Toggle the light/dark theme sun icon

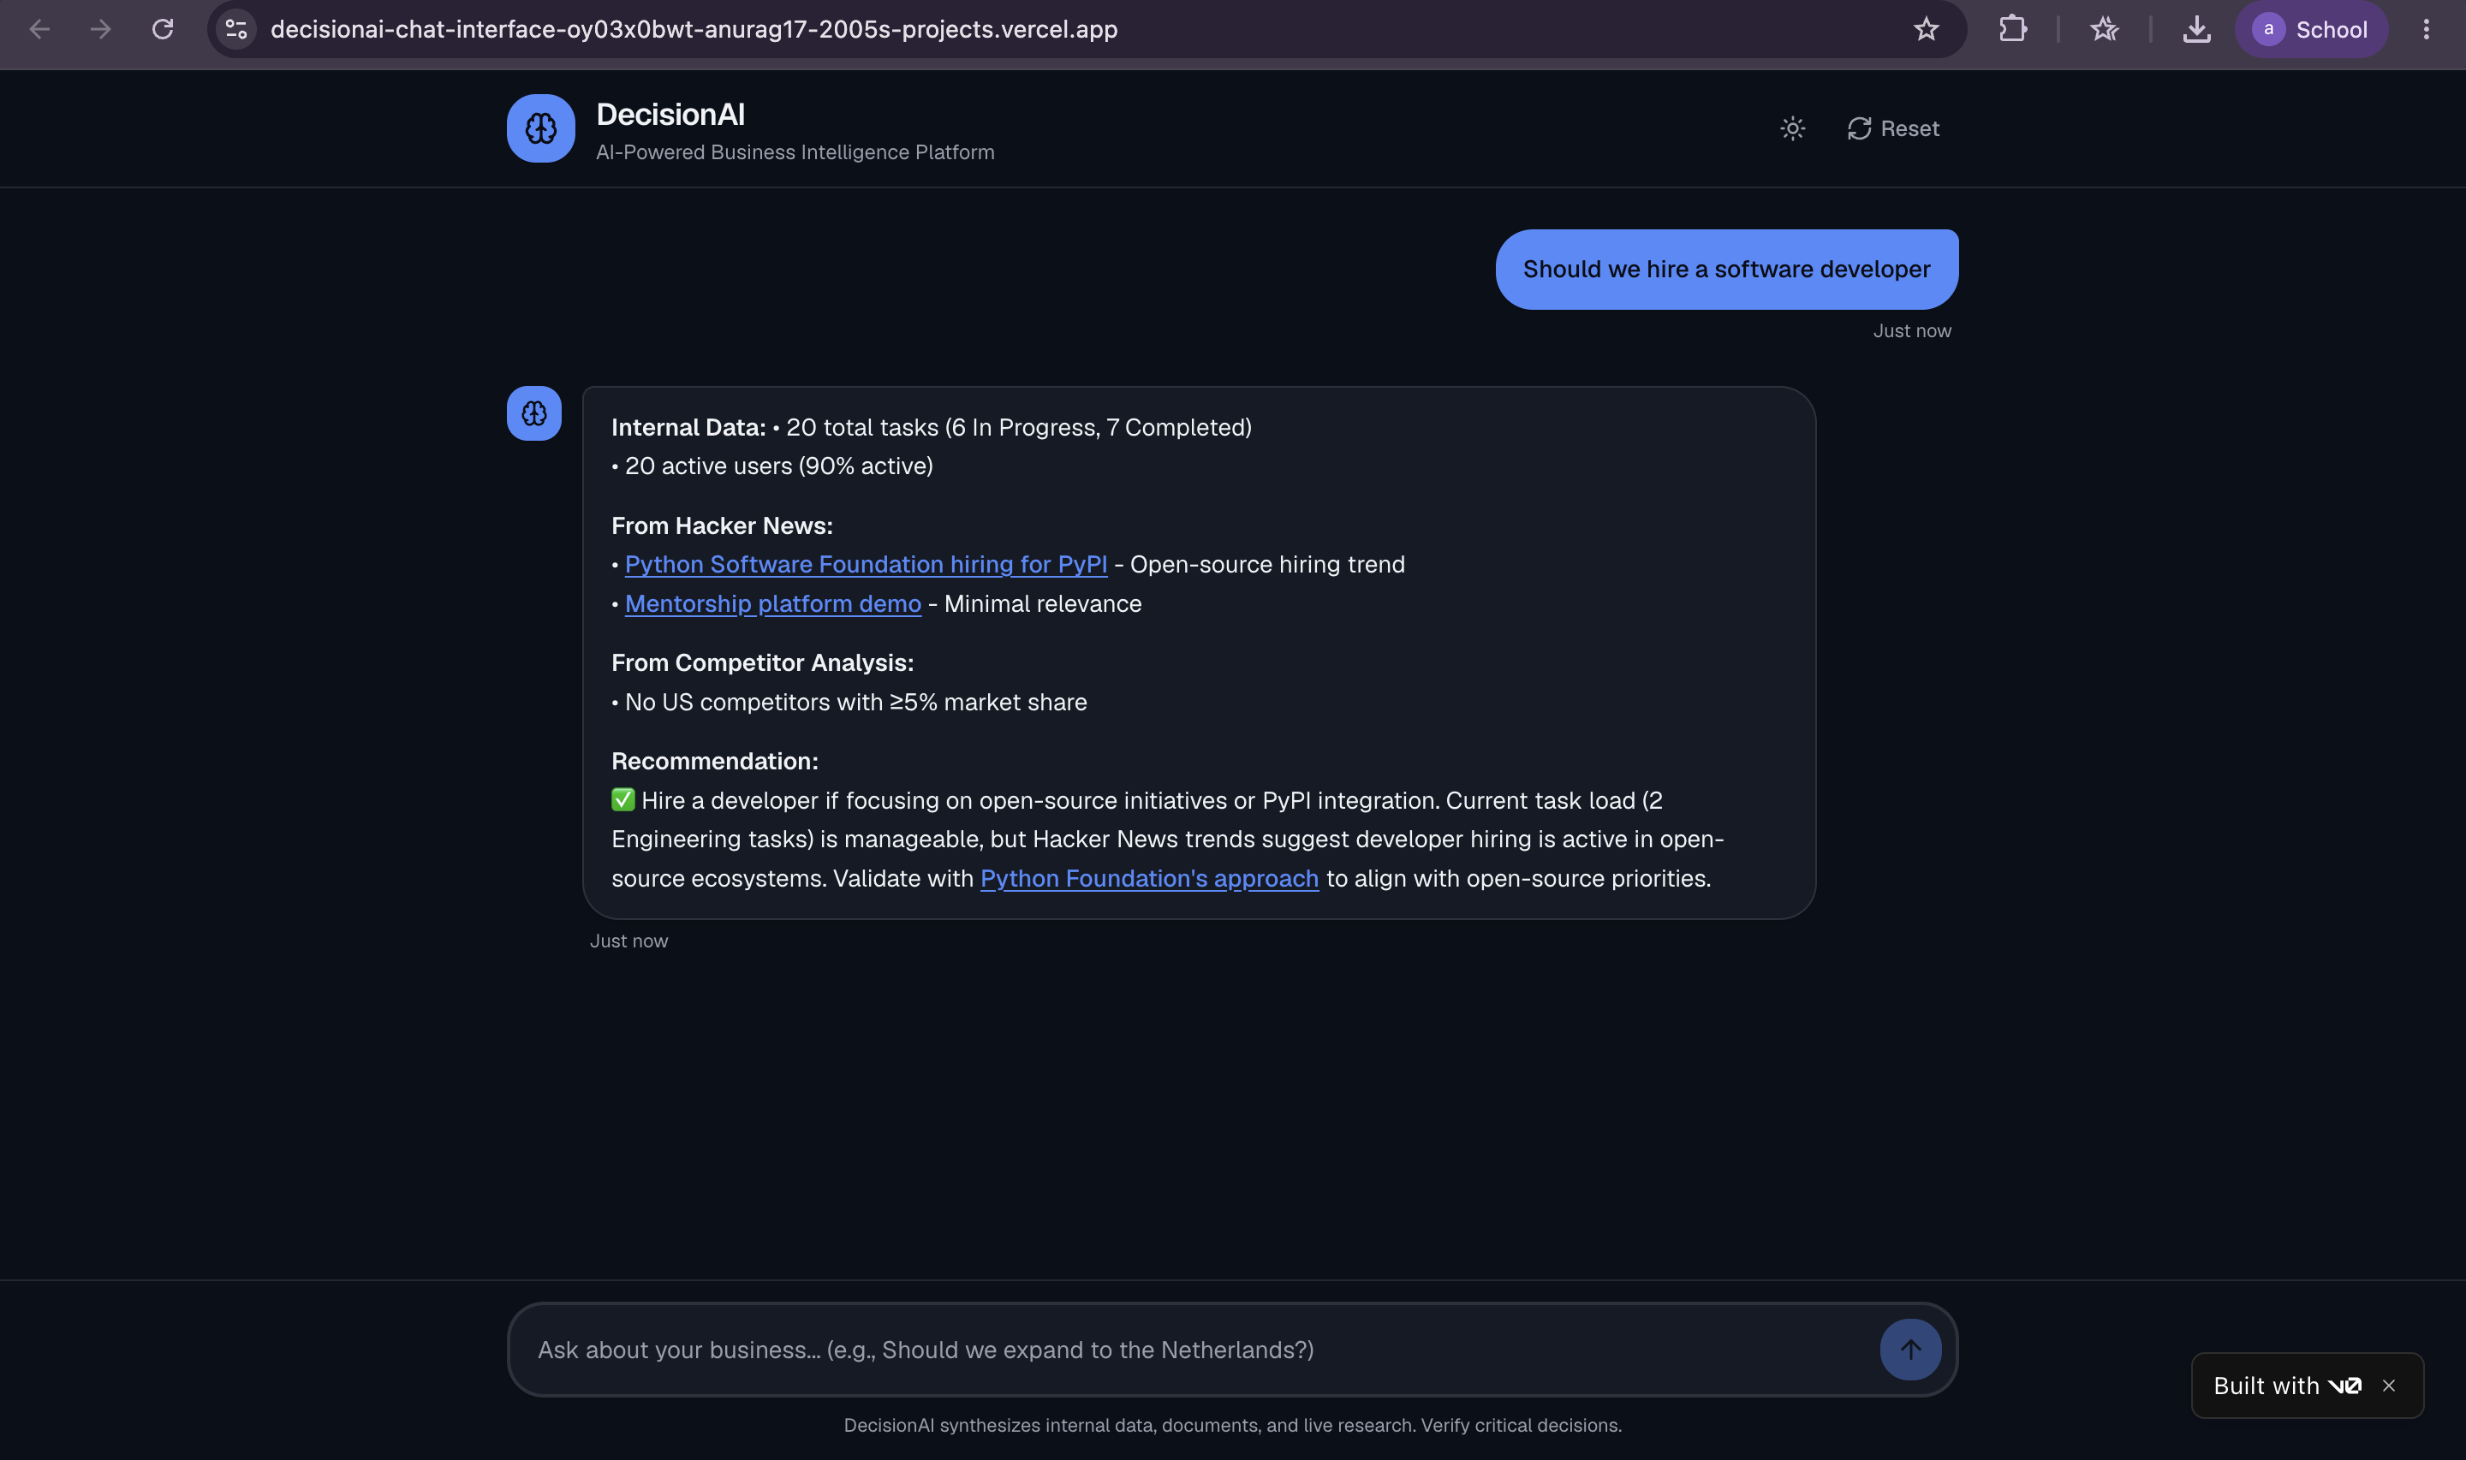click(1792, 129)
